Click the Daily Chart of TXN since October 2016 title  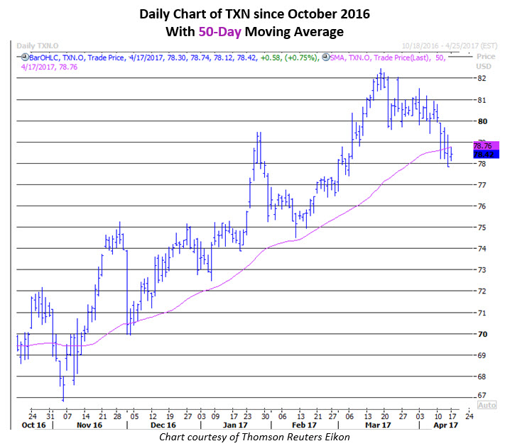(x=254, y=14)
